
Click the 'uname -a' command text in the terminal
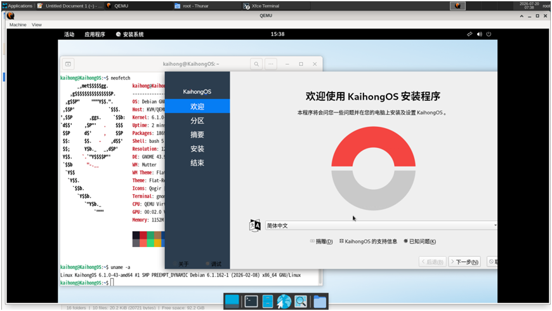tap(121, 267)
